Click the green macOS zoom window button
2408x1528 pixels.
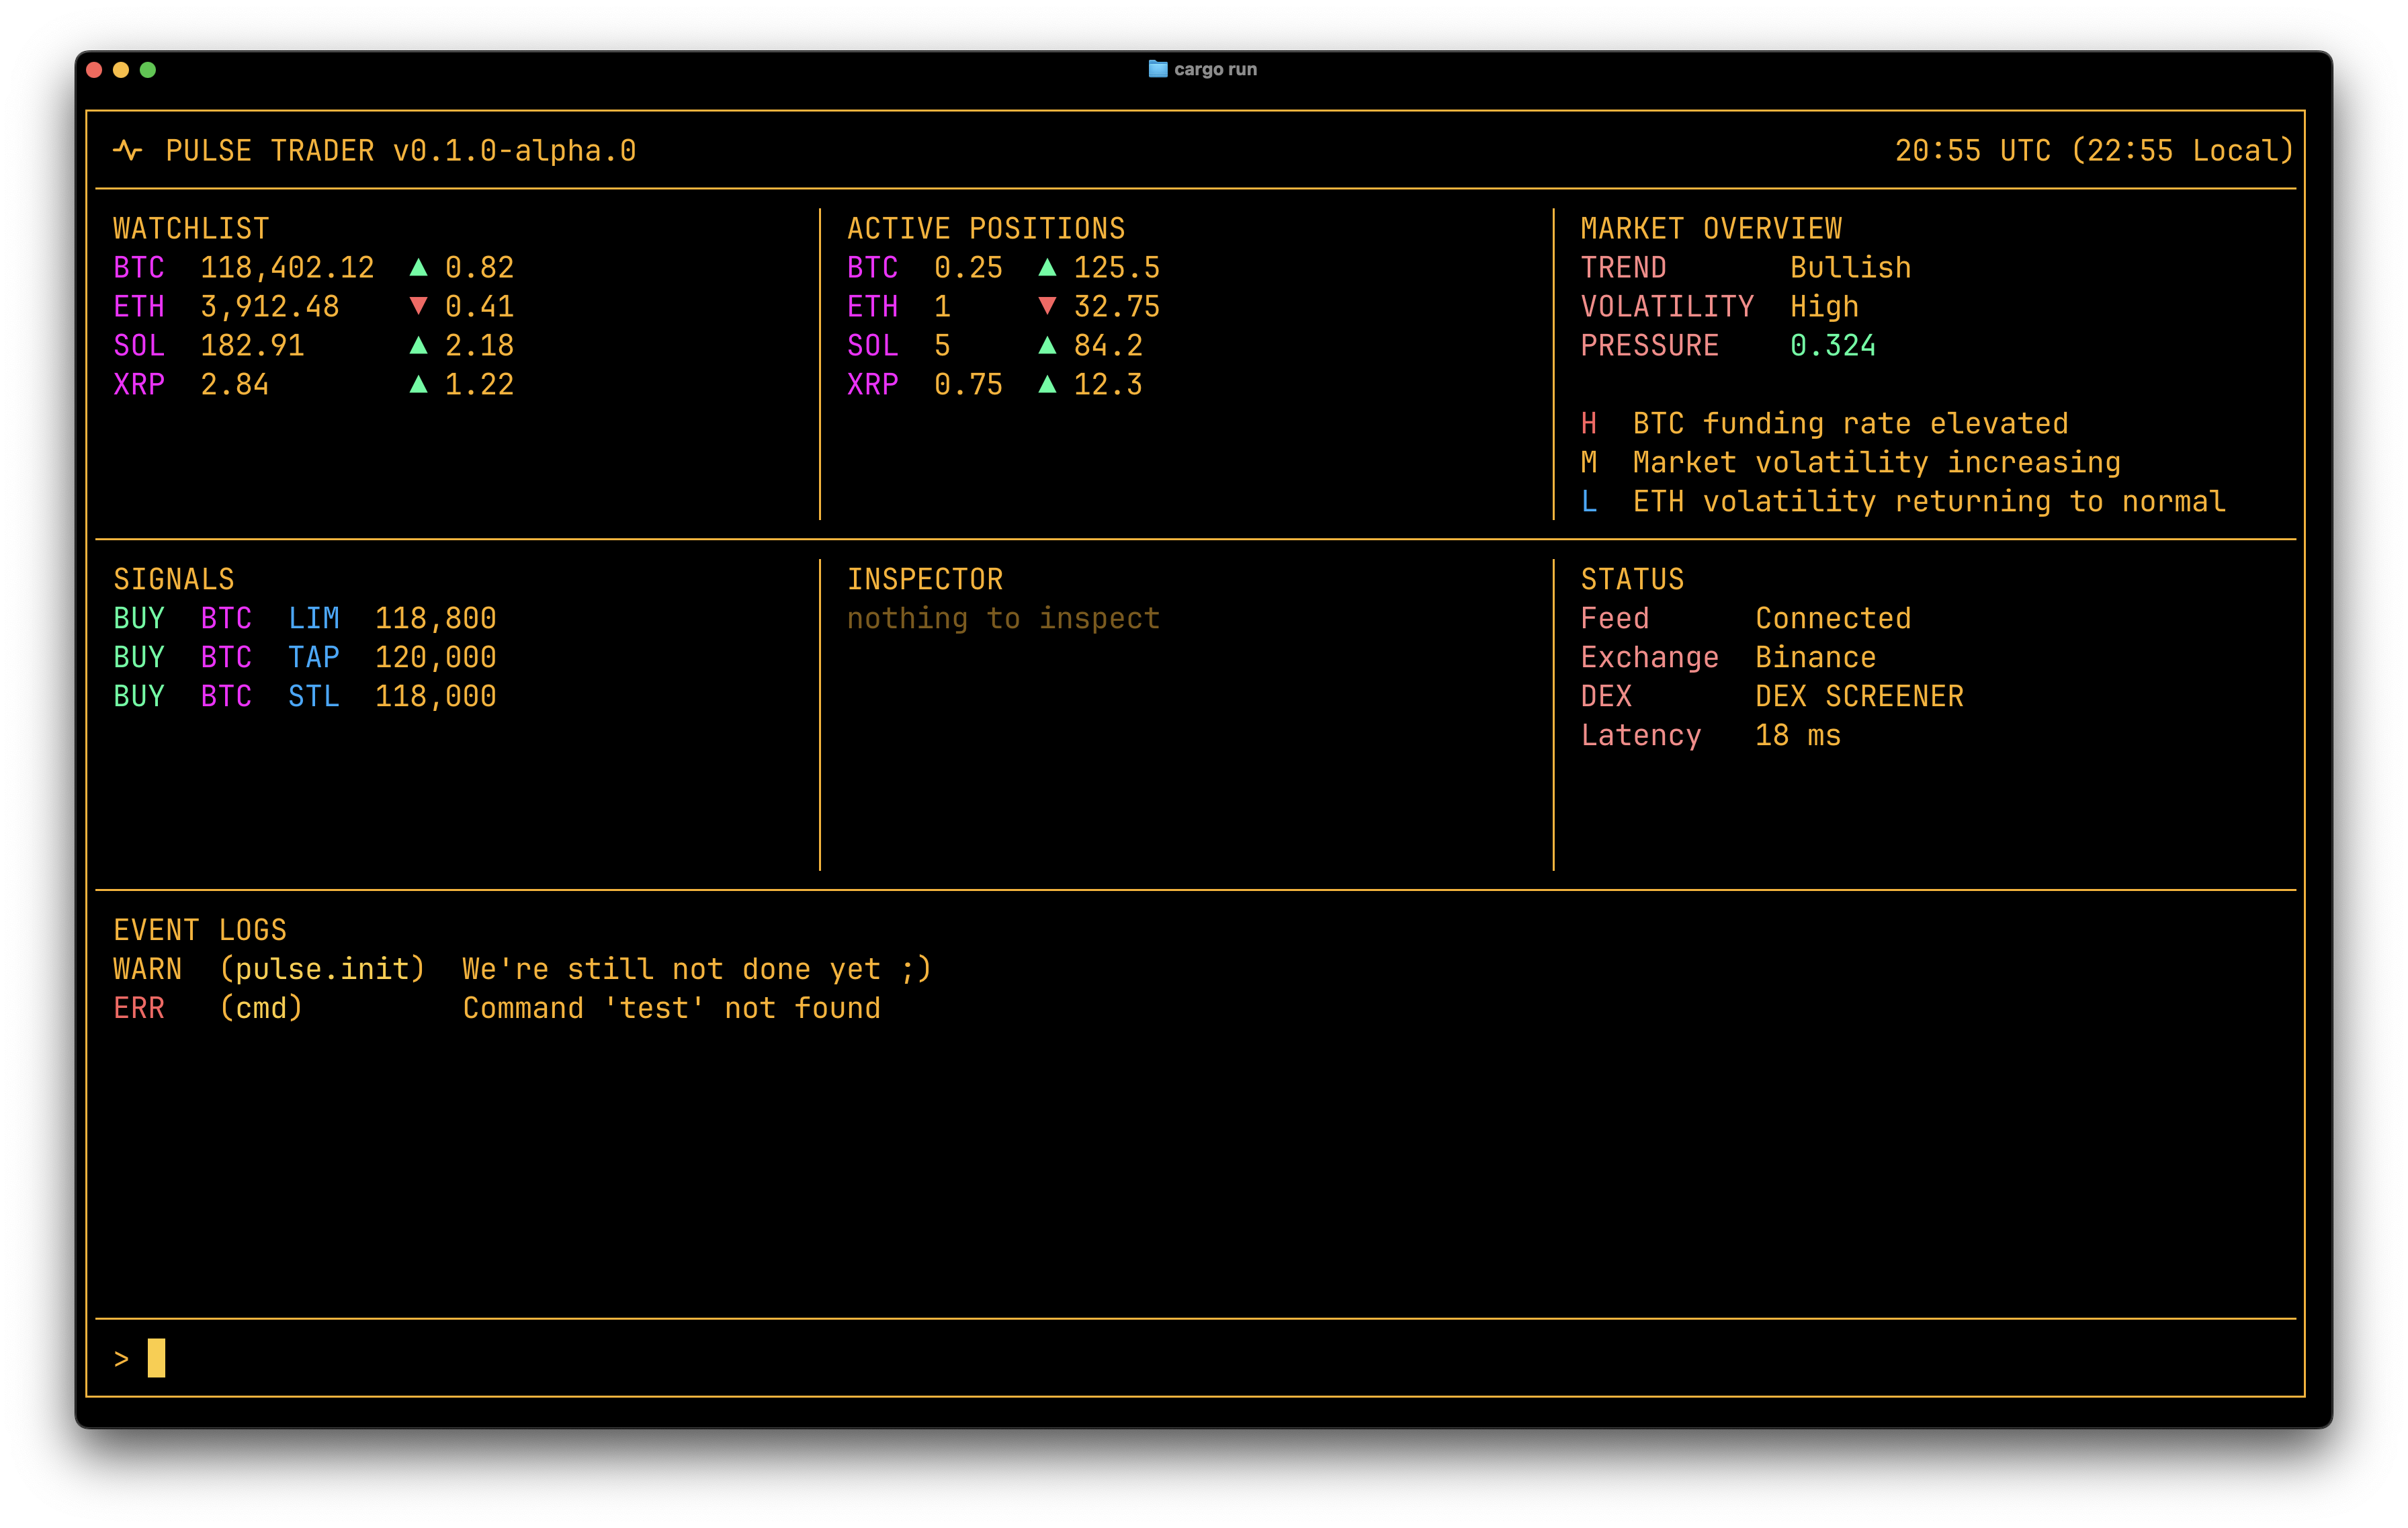tap(148, 69)
